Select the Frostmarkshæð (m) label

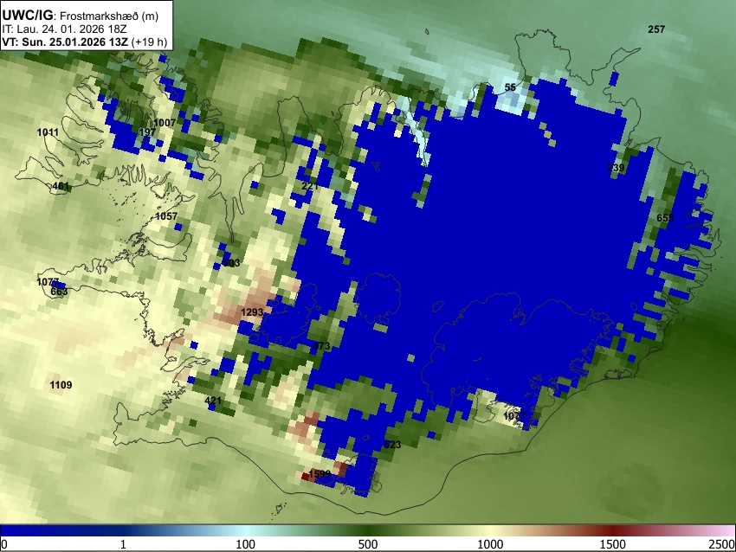click(109, 16)
